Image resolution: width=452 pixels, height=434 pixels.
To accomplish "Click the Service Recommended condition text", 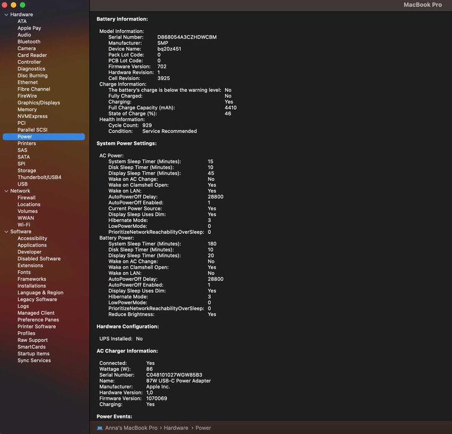I will tap(169, 132).
